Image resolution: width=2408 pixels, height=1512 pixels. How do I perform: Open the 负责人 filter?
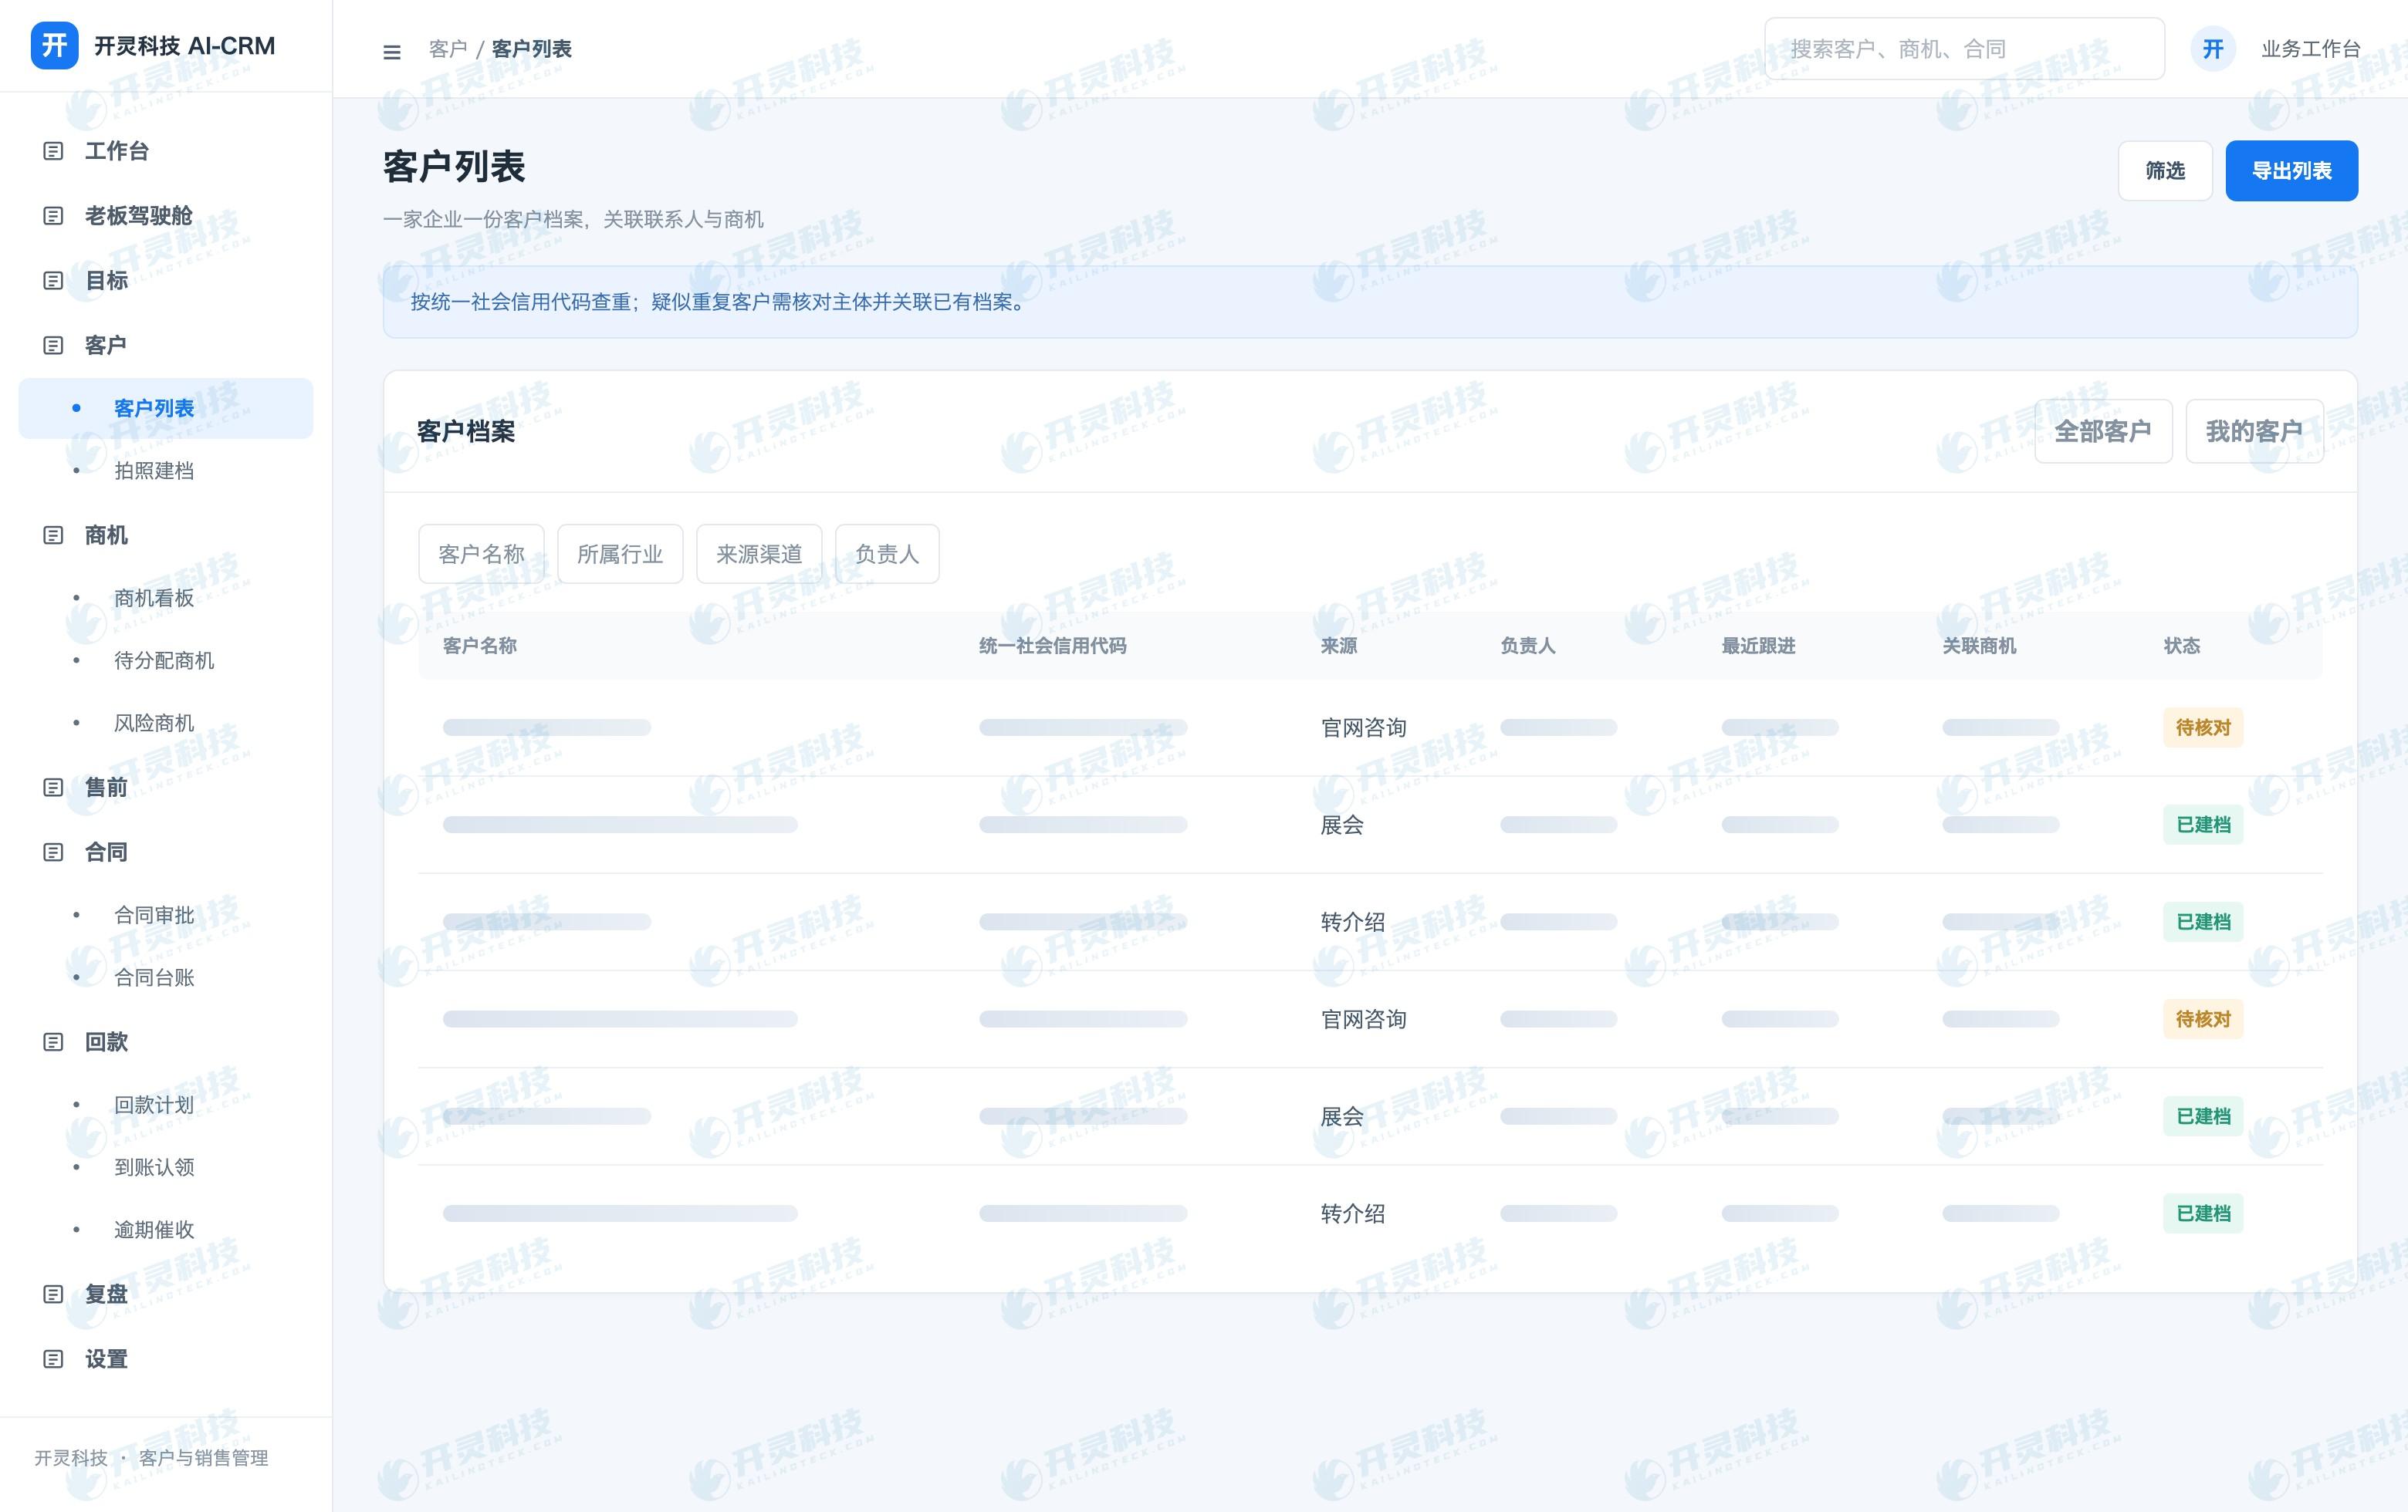click(887, 554)
